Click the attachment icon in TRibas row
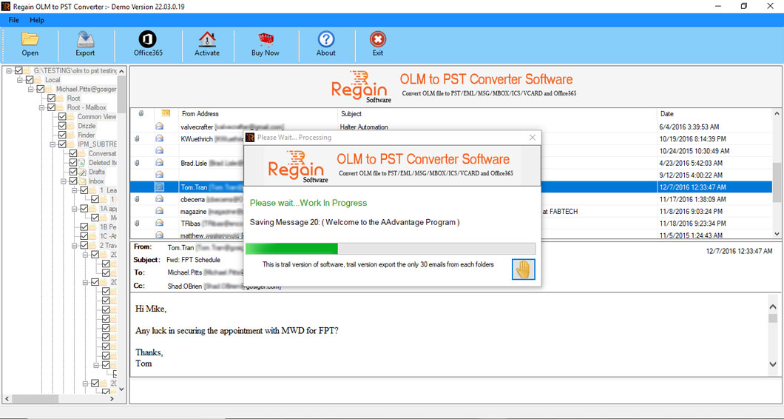 point(138,224)
